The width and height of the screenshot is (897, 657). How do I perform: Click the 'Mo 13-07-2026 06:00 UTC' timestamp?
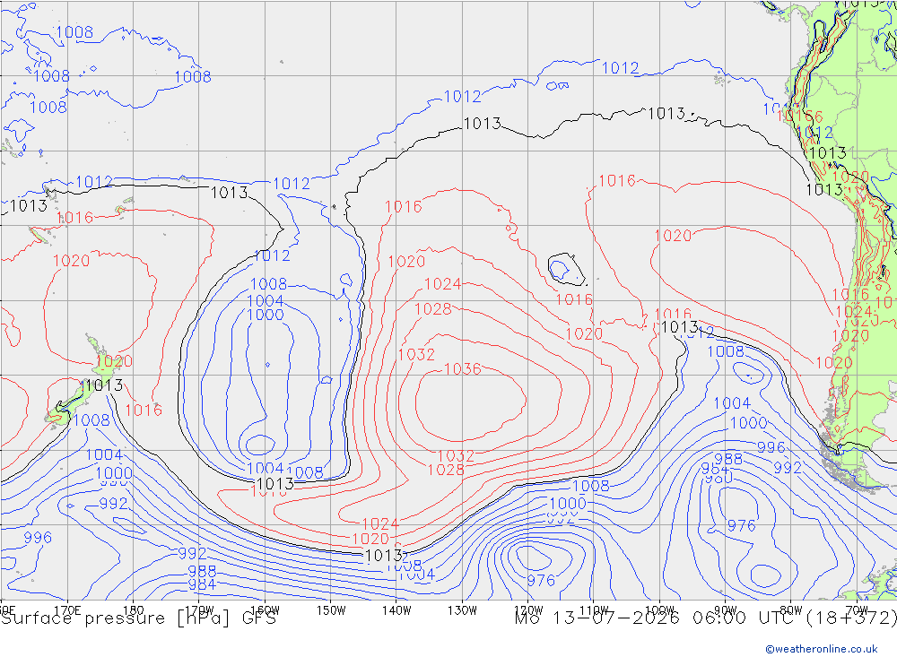[657, 618]
